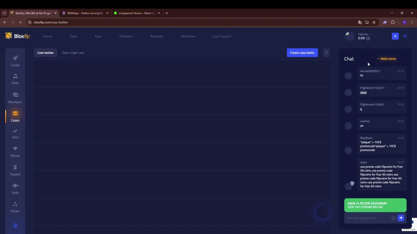
Task: Stop loading the page
Action: click(20, 22)
